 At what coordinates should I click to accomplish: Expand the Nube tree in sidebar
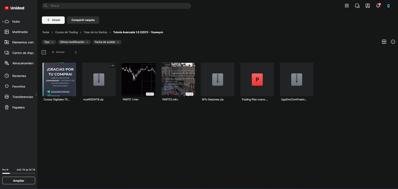click(x=3, y=21)
